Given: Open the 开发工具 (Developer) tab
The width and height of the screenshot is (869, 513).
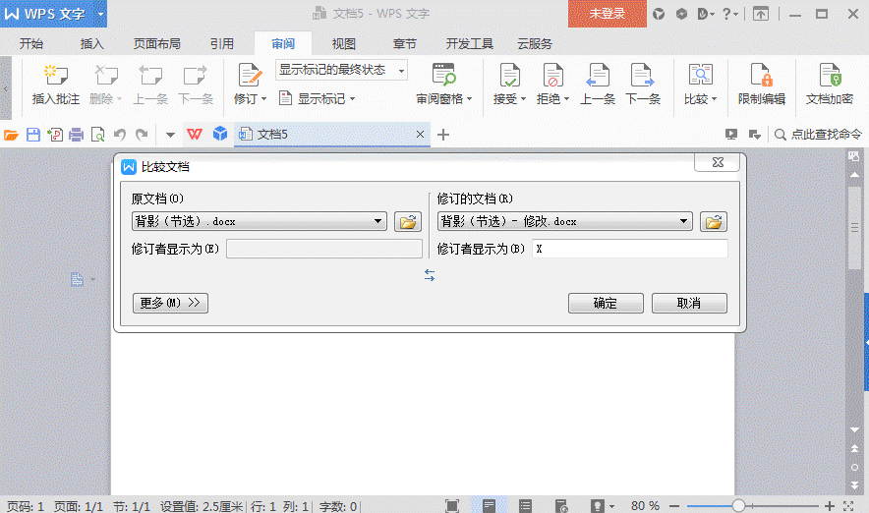Looking at the screenshot, I should 470,44.
